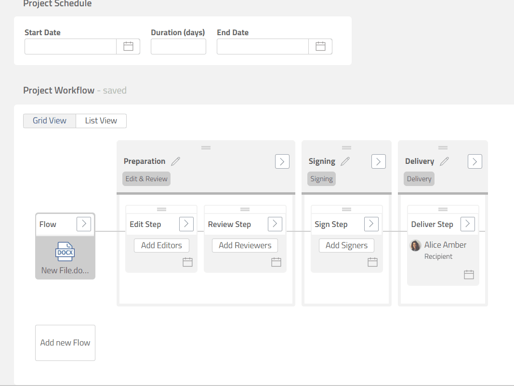The width and height of the screenshot is (514, 386).
Task: Click the Add new Flow button
Action: click(65, 343)
